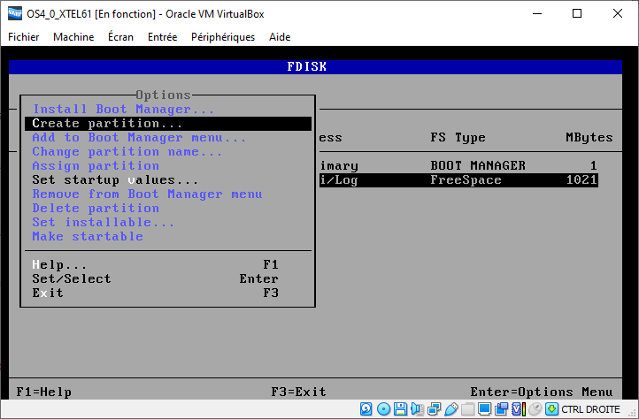639x419 pixels.
Task: Open the Fichier menu
Action: tap(24, 37)
